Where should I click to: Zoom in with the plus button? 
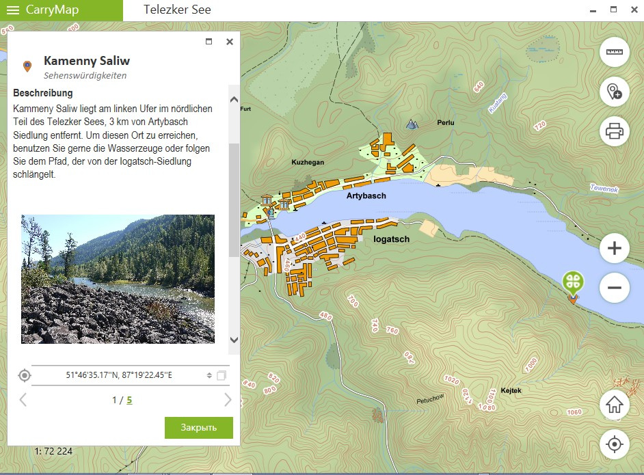point(614,249)
